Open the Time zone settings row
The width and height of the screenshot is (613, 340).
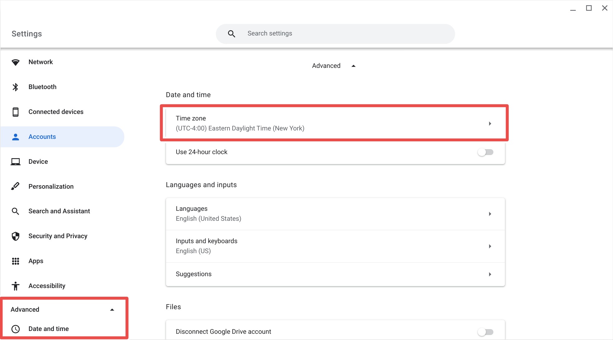[334, 123]
